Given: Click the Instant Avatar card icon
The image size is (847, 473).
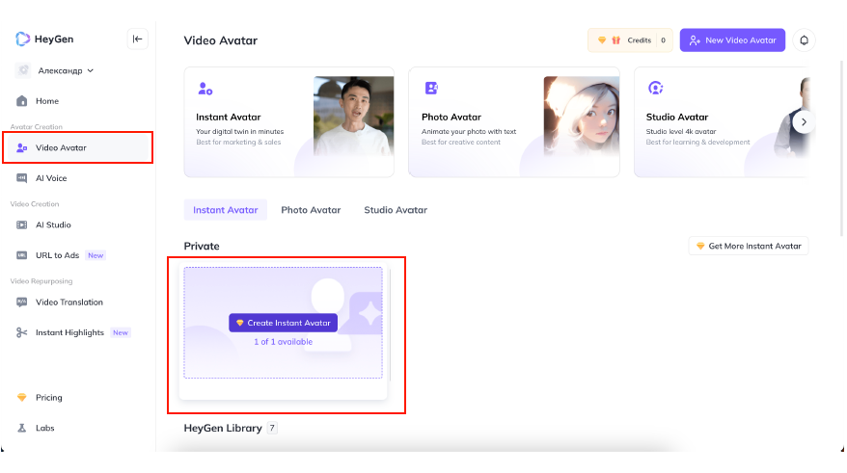Looking at the screenshot, I should 205,89.
